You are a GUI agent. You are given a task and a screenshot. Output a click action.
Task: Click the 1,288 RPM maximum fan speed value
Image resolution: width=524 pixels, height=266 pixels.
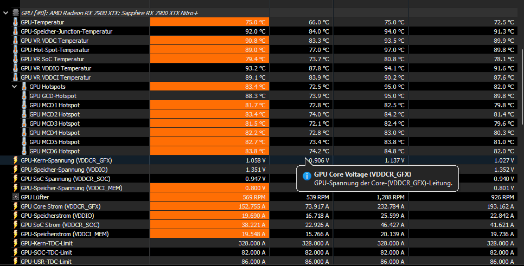391,197
